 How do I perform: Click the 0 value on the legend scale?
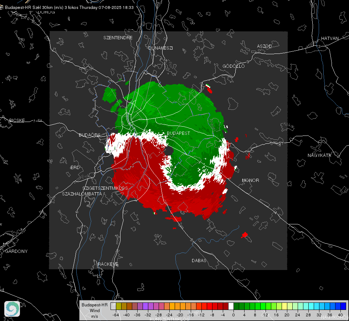233,315
